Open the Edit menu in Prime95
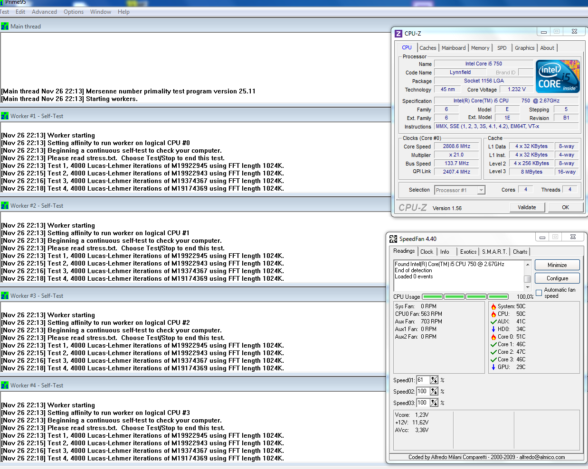This screenshot has width=588, height=469. [20, 12]
